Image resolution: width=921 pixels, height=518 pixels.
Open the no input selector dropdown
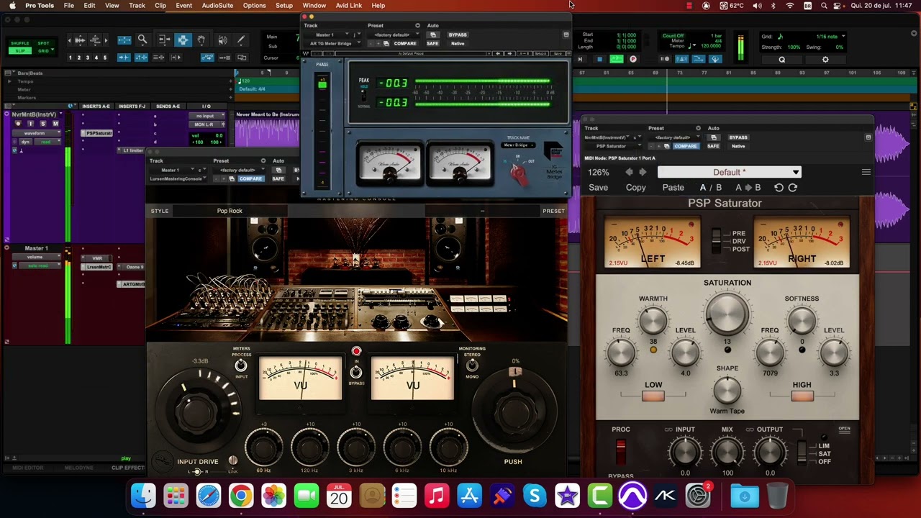point(207,116)
